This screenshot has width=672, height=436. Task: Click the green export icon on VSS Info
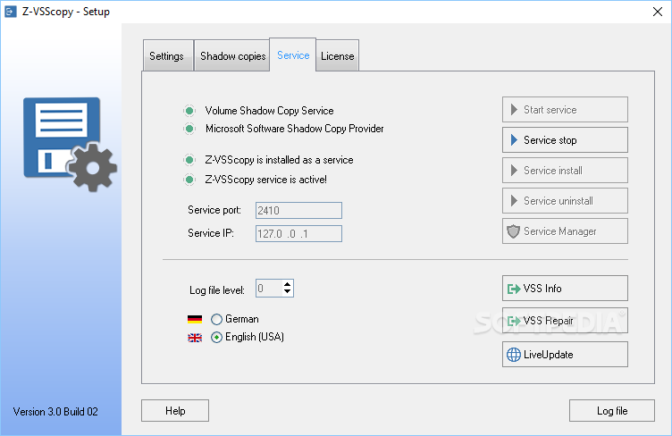click(x=514, y=289)
